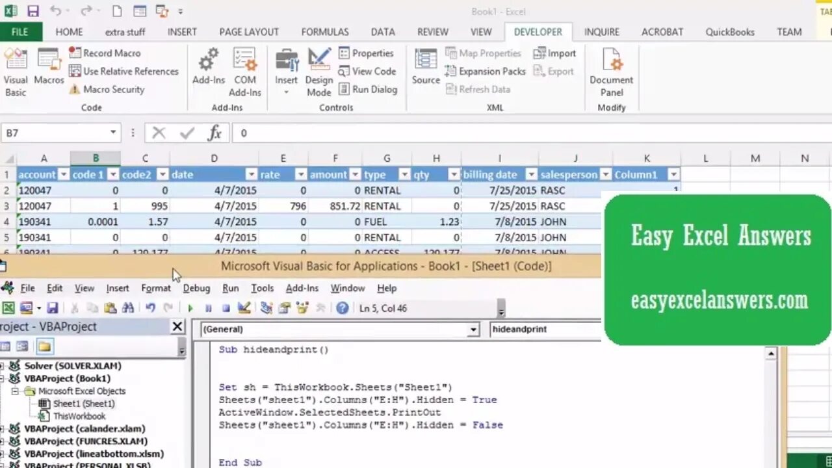Run the macro with the green play icon

pyautogui.click(x=190, y=308)
